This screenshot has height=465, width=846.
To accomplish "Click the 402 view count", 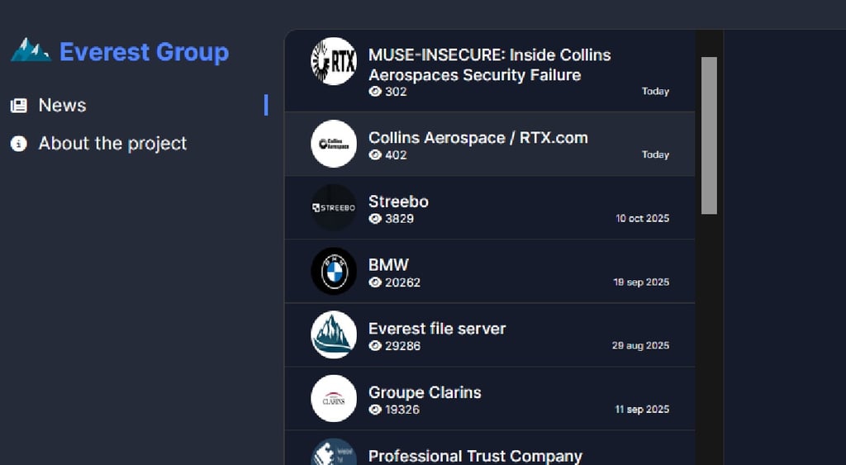I will (396, 154).
